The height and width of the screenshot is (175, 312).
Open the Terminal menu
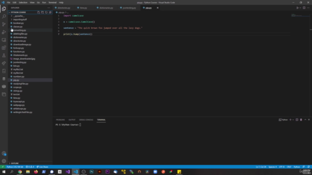(52, 2)
